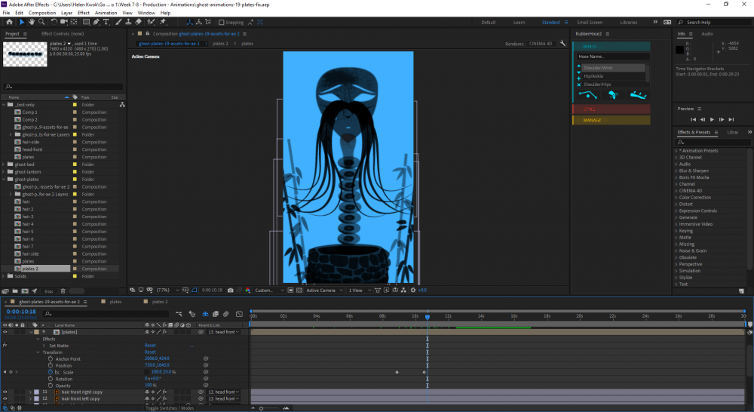Click the RubberHose rig pin icon

612,95
